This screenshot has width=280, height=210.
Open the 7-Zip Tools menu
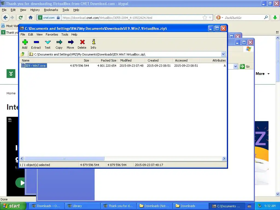(65, 34)
